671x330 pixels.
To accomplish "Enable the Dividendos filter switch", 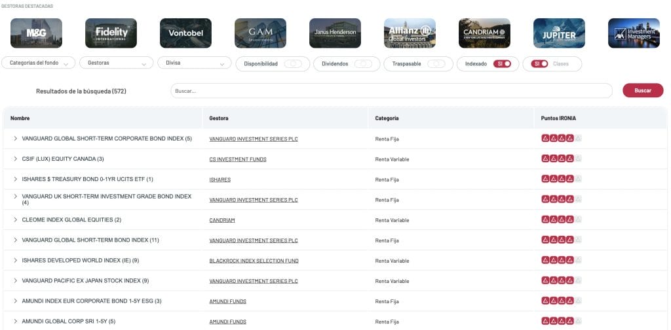I will [363, 64].
